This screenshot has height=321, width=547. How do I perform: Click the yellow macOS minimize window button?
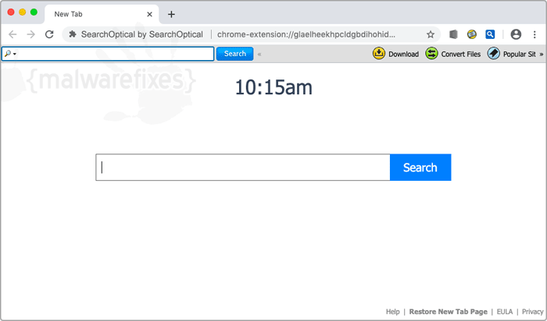pos(23,12)
